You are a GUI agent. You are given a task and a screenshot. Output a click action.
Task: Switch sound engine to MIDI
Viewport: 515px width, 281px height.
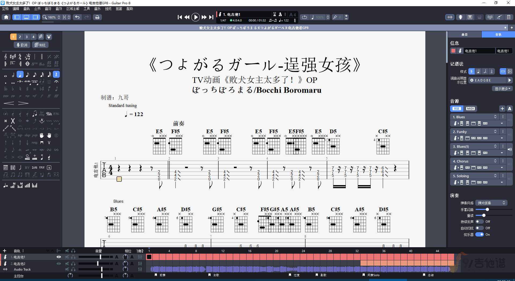pyautogui.click(x=470, y=109)
